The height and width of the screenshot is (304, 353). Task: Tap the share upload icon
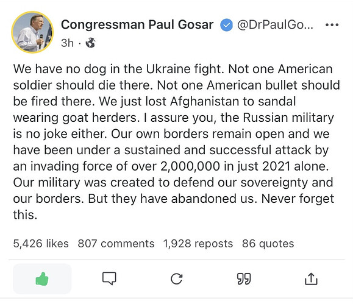(311, 279)
